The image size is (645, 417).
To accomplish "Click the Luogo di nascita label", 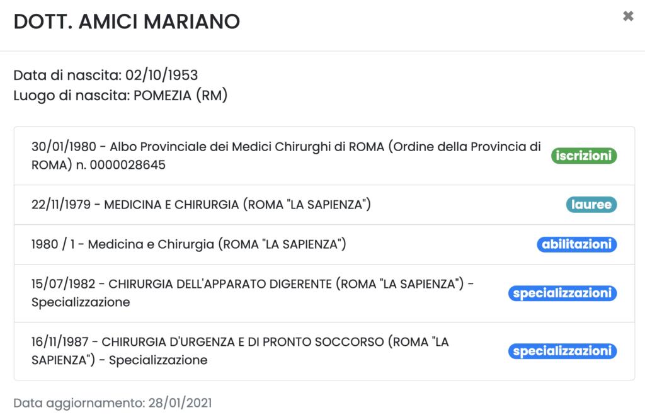I will [x=71, y=96].
